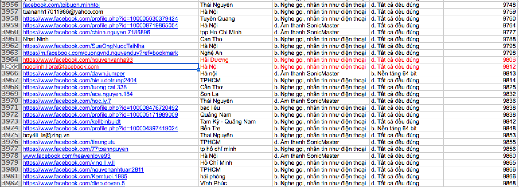Click the boy4li_ls@zing.vn cell

[46, 135]
